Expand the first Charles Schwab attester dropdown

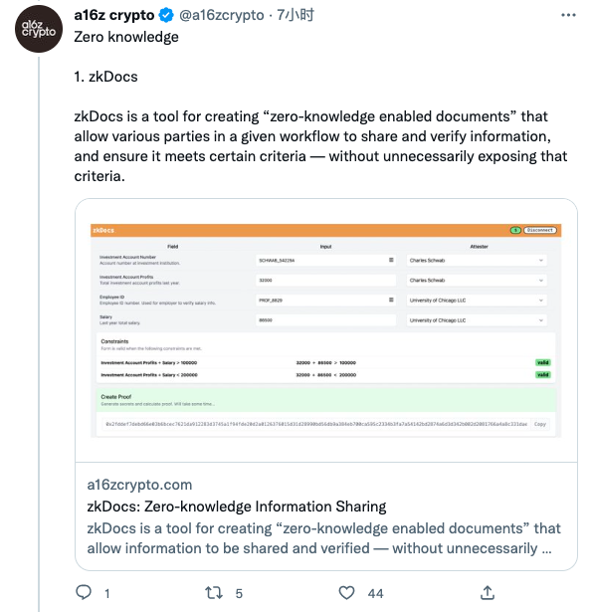pyautogui.click(x=477, y=261)
